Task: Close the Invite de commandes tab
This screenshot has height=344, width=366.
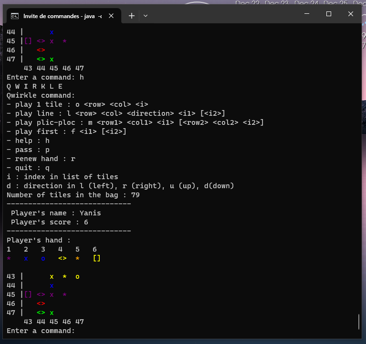Action: (x=111, y=16)
